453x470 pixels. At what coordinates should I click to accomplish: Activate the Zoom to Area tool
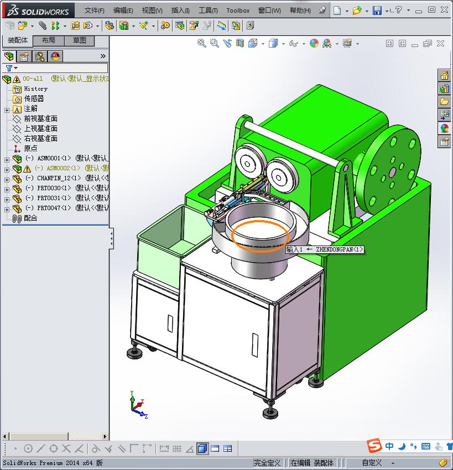pos(215,43)
